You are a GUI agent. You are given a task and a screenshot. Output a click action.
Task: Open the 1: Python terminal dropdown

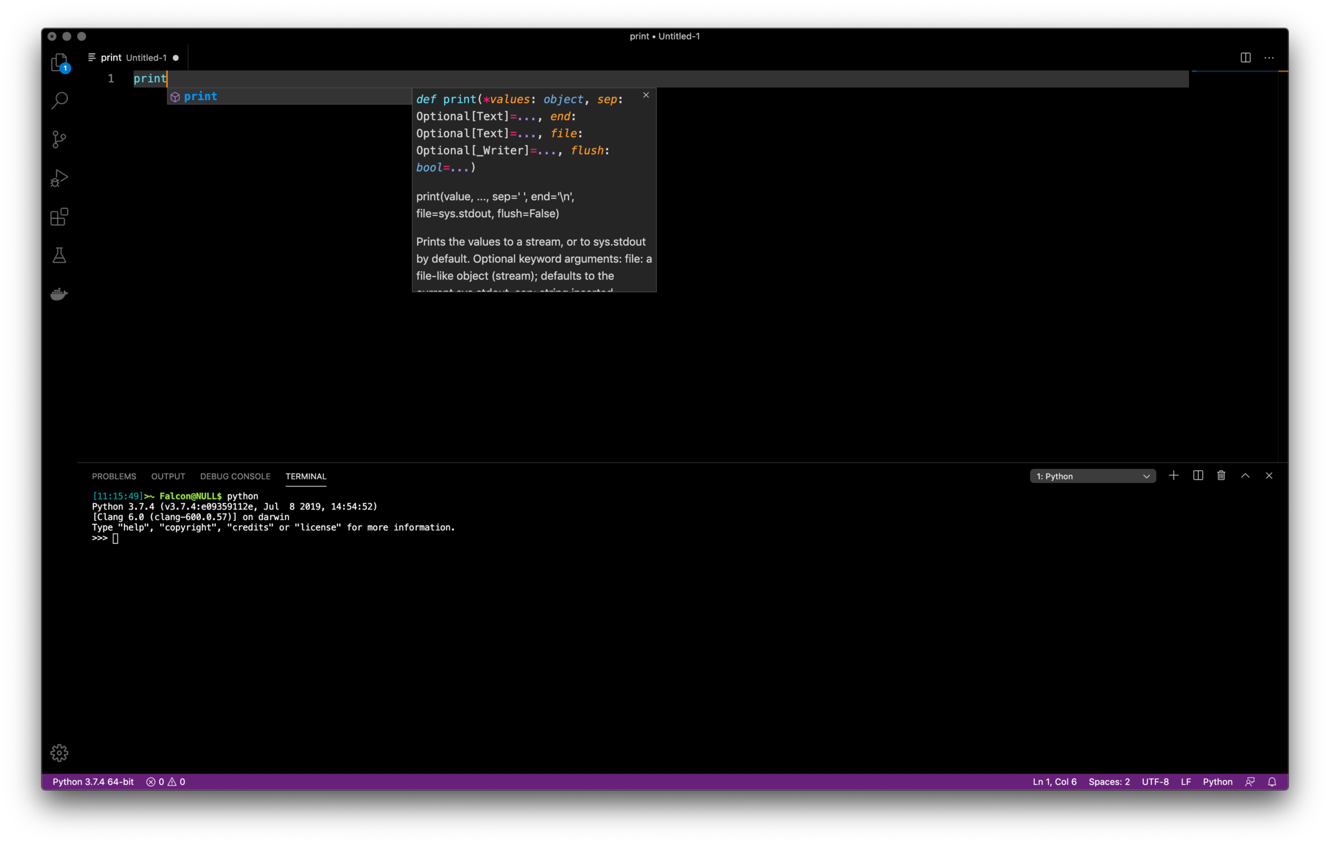pos(1093,476)
